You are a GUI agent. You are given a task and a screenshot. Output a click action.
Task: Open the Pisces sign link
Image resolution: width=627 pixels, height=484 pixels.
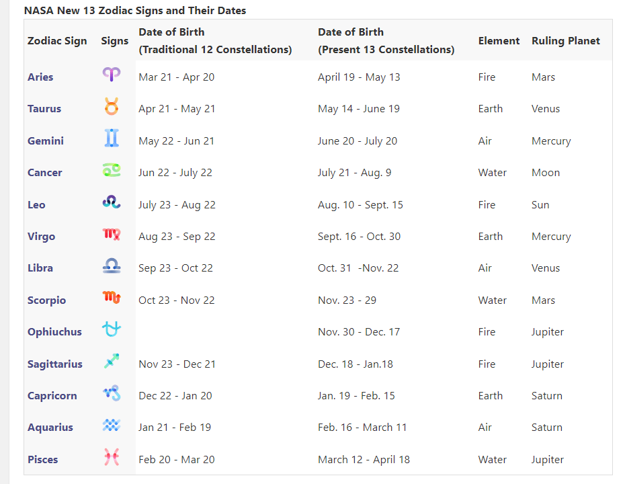(x=43, y=460)
